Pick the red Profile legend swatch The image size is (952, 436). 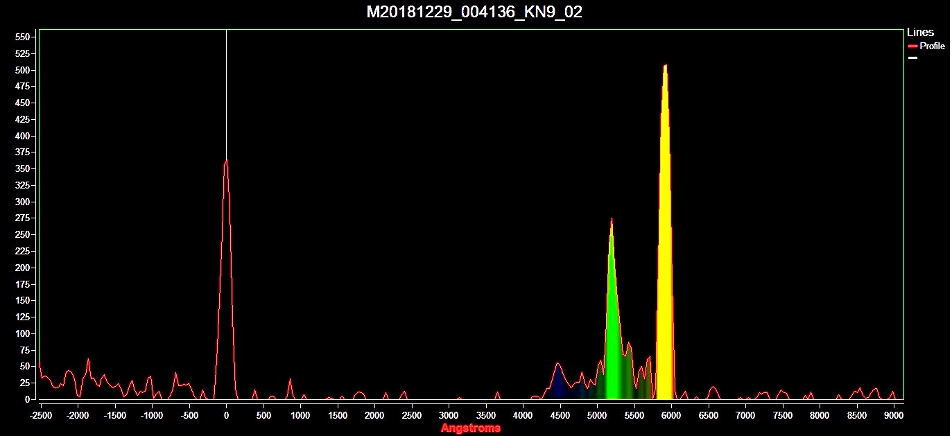pyautogui.click(x=912, y=46)
